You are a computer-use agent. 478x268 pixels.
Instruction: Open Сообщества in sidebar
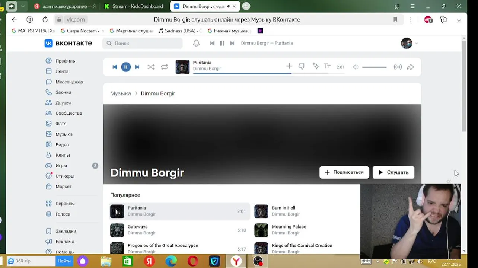(x=69, y=113)
